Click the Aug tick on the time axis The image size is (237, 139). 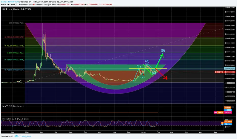[71, 132]
